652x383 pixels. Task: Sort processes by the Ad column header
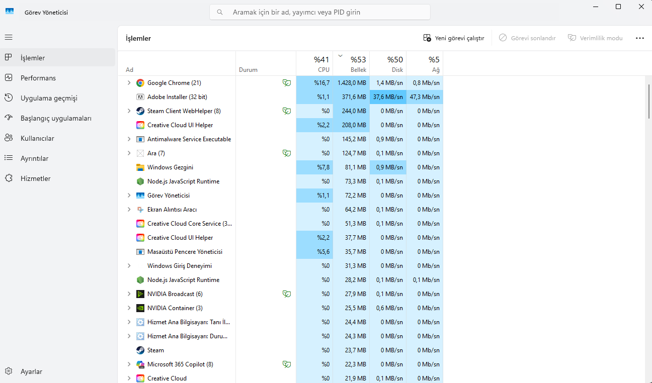point(177,64)
